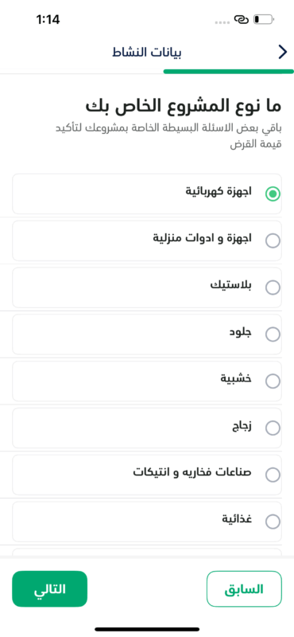Tap the back chevron arrow at top
294x637 pixels.
click(x=283, y=53)
